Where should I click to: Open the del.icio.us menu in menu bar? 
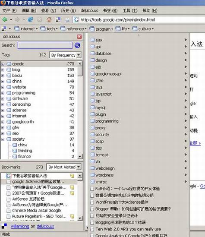(89, 11)
